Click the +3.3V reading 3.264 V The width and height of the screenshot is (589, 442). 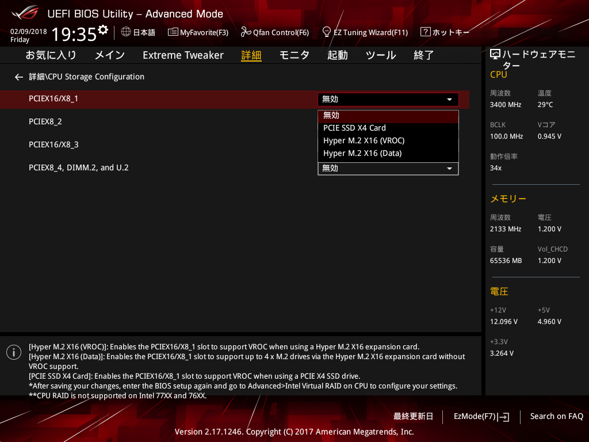tap(502, 353)
